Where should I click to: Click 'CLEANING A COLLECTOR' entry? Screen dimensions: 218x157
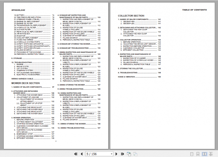(x=141, y=48)
